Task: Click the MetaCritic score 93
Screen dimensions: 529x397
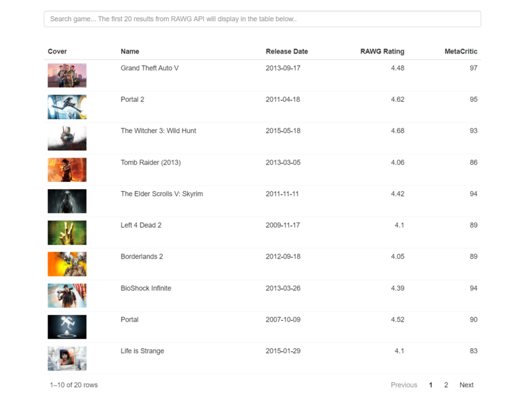Action: (x=473, y=131)
